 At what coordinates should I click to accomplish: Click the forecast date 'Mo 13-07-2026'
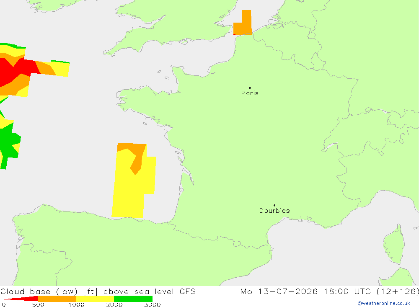click(x=279, y=292)
